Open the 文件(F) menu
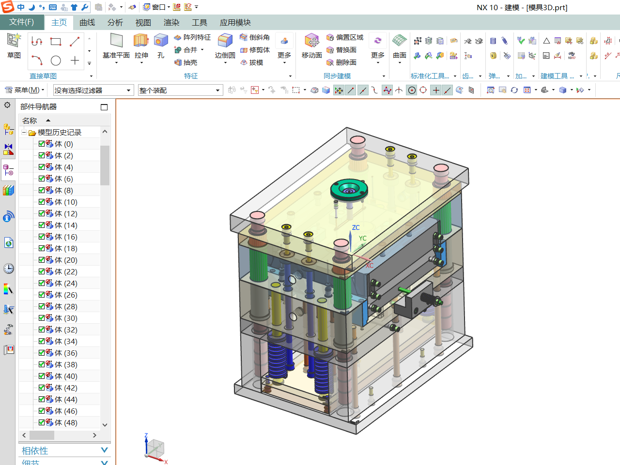Viewport: 620px width, 465px height. 22,22
